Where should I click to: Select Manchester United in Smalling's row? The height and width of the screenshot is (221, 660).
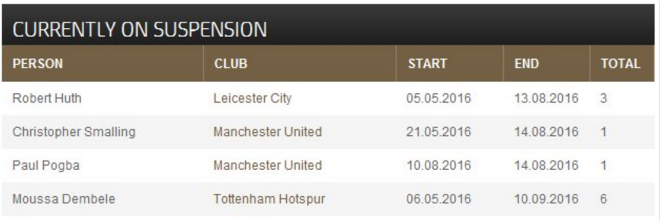[268, 132]
